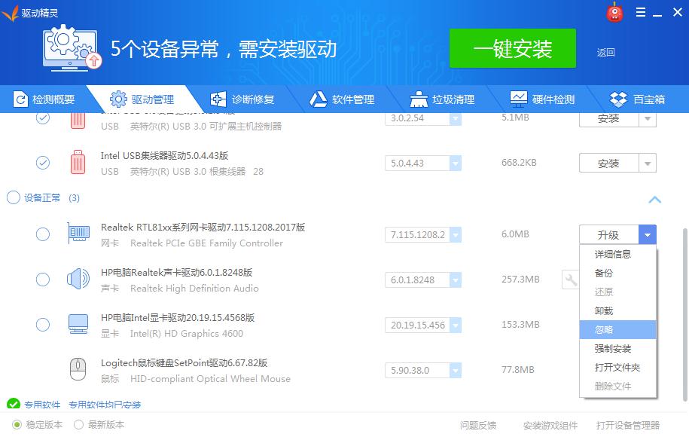Click the 专用软件 link
Screen dimensions: 689x437
click(x=42, y=405)
